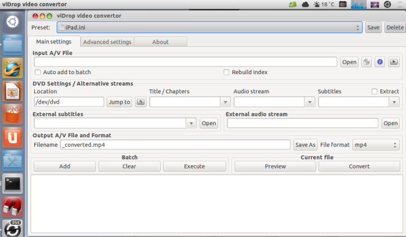
Task: Open the cloud indicator in top panel
Action: 305,5
